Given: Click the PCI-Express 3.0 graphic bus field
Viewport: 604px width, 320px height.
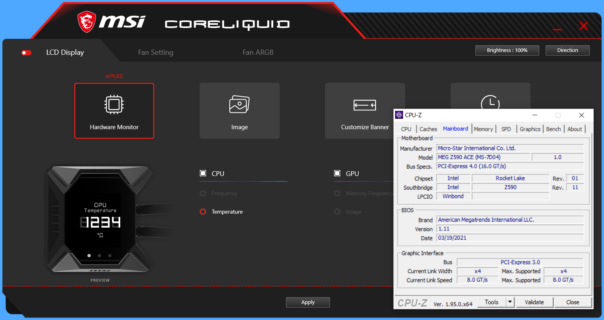Looking at the screenshot, I should coord(520,262).
